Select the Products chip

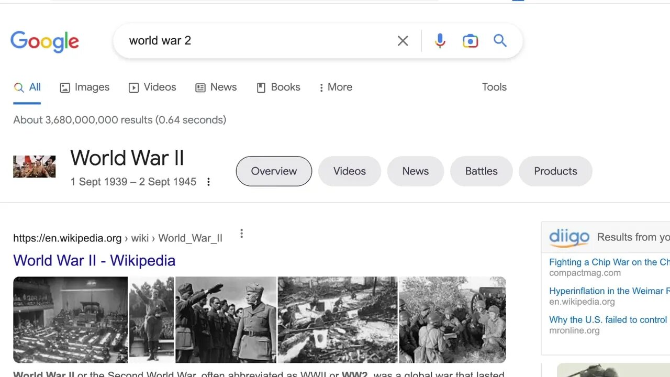point(555,171)
